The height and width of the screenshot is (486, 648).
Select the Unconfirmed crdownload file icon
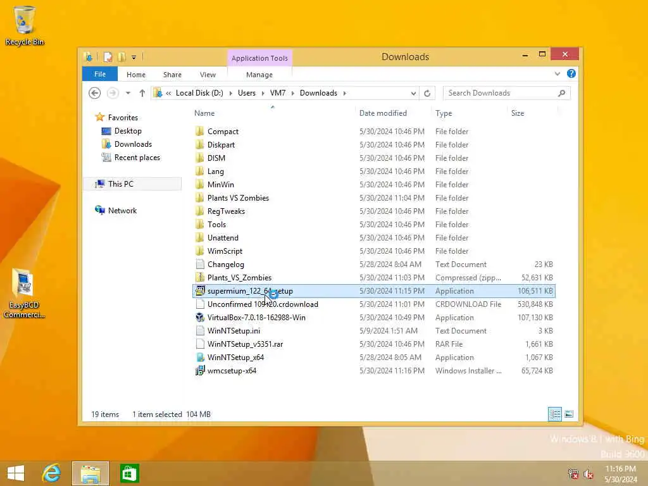tap(199, 304)
